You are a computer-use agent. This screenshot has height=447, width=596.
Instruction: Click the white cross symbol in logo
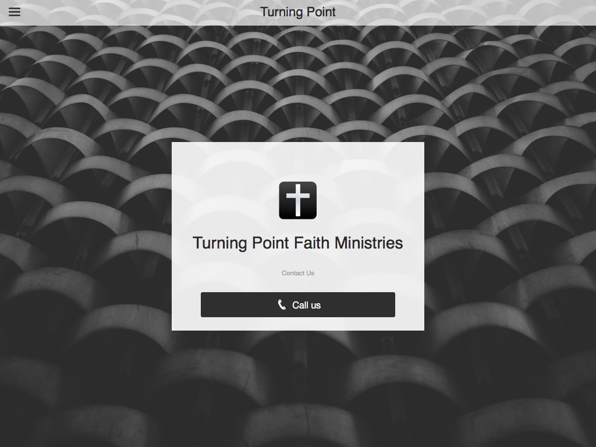tap(297, 200)
